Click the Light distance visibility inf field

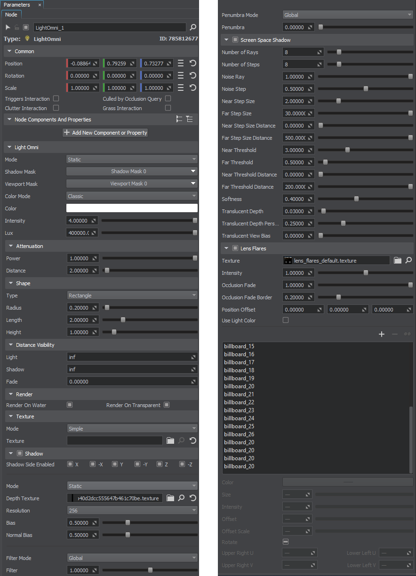coord(132,357)
